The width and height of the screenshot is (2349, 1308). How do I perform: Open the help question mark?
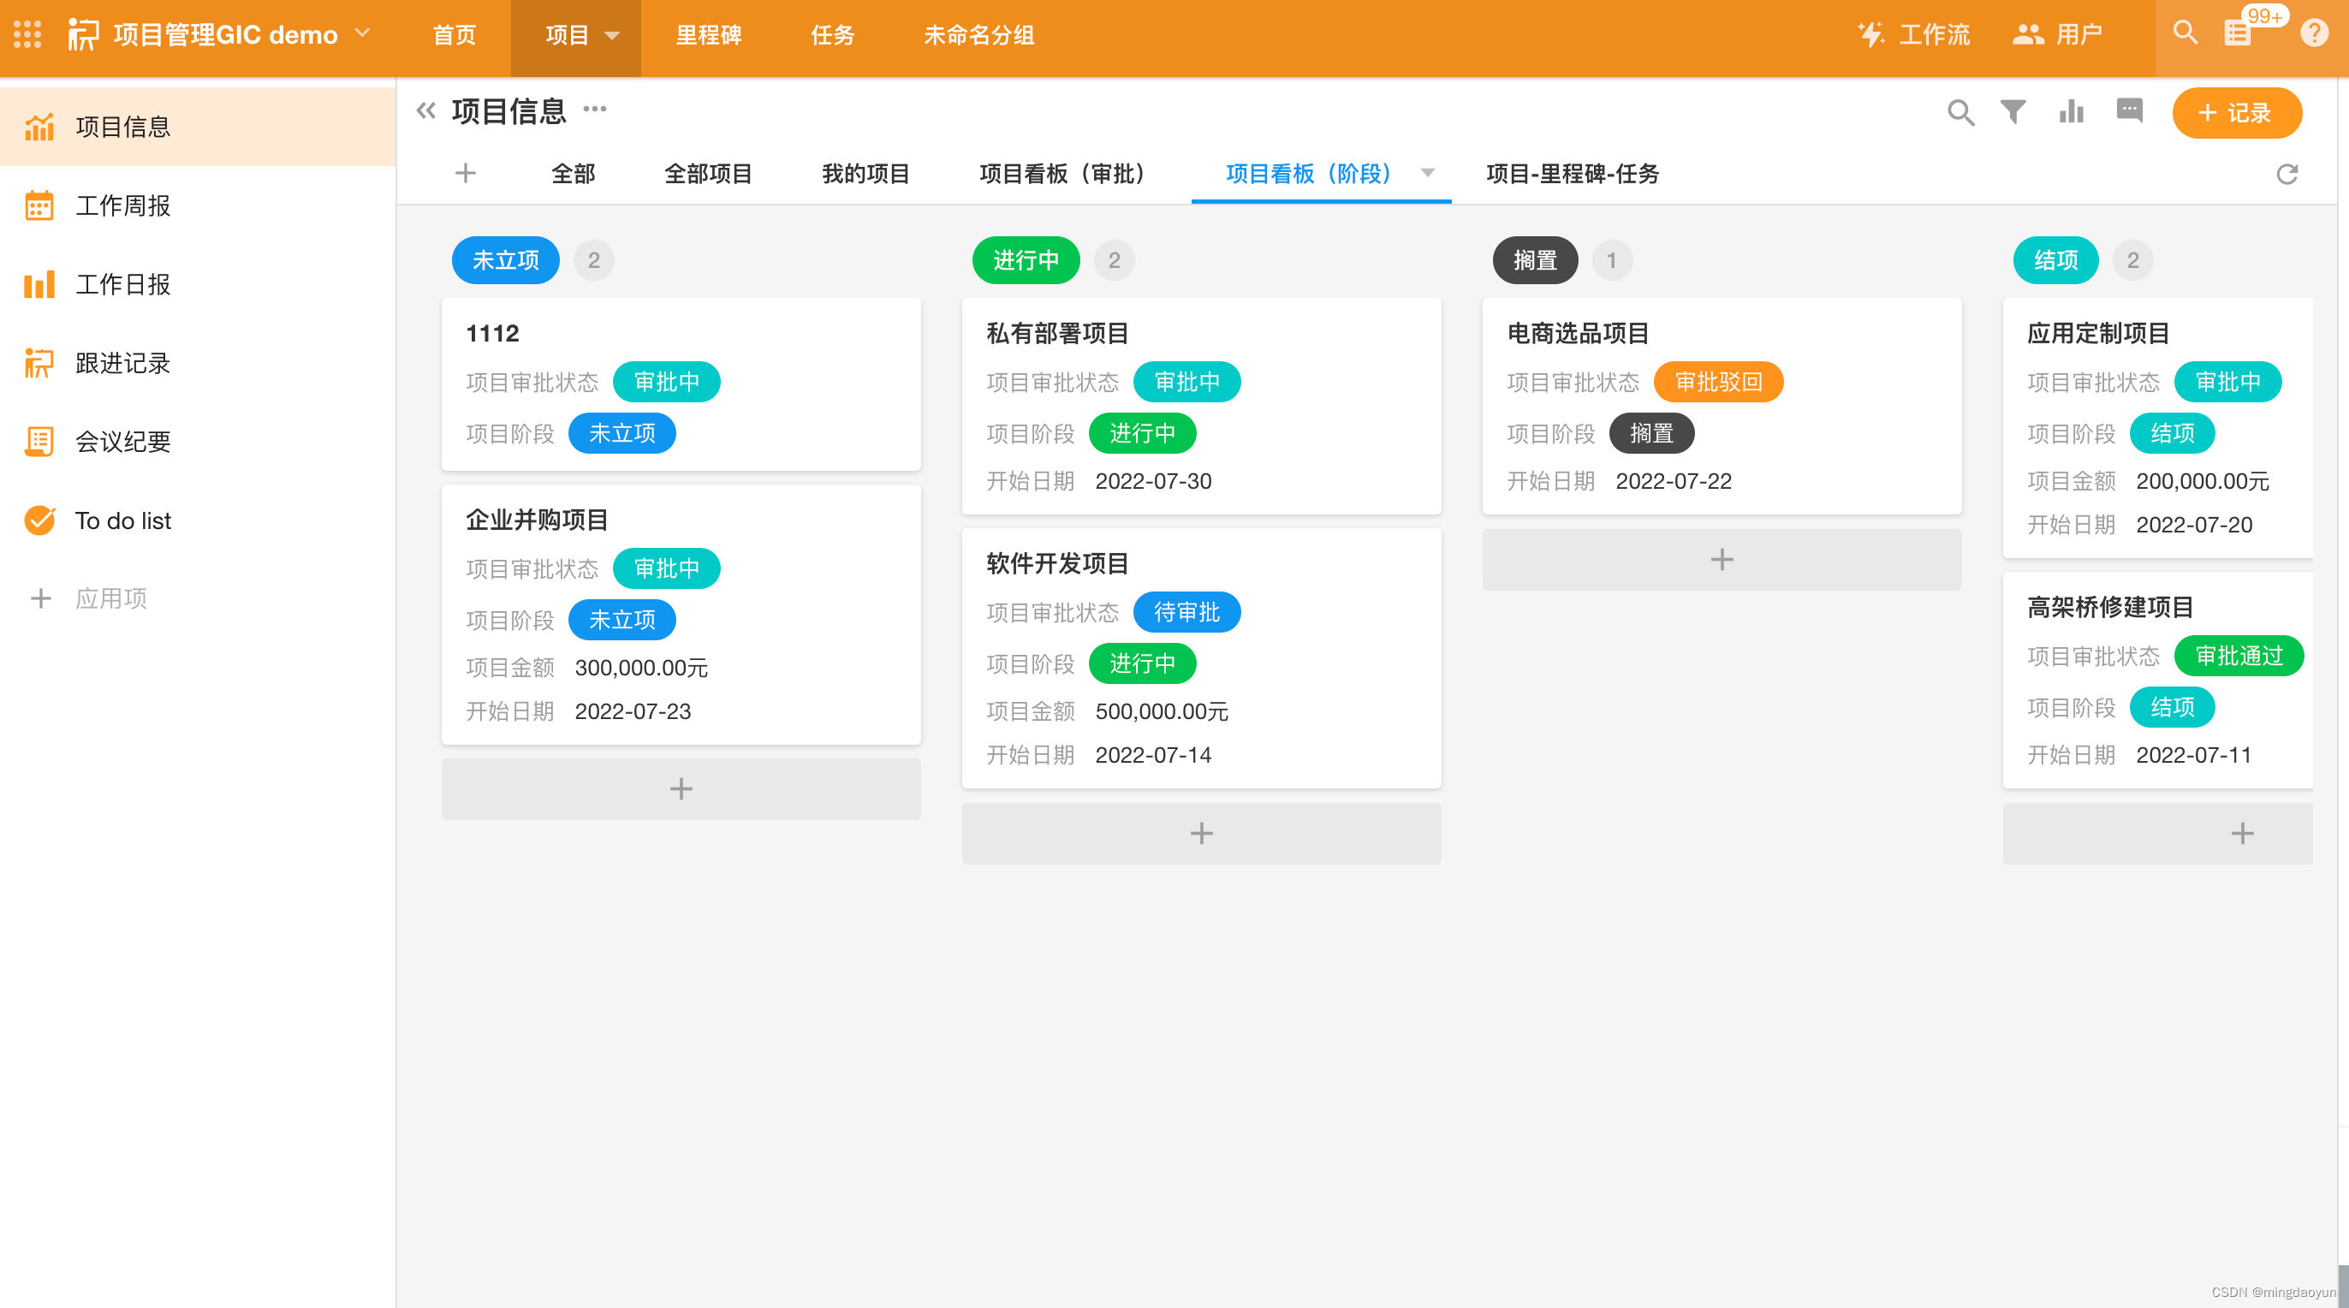(x=2315, y=33)
